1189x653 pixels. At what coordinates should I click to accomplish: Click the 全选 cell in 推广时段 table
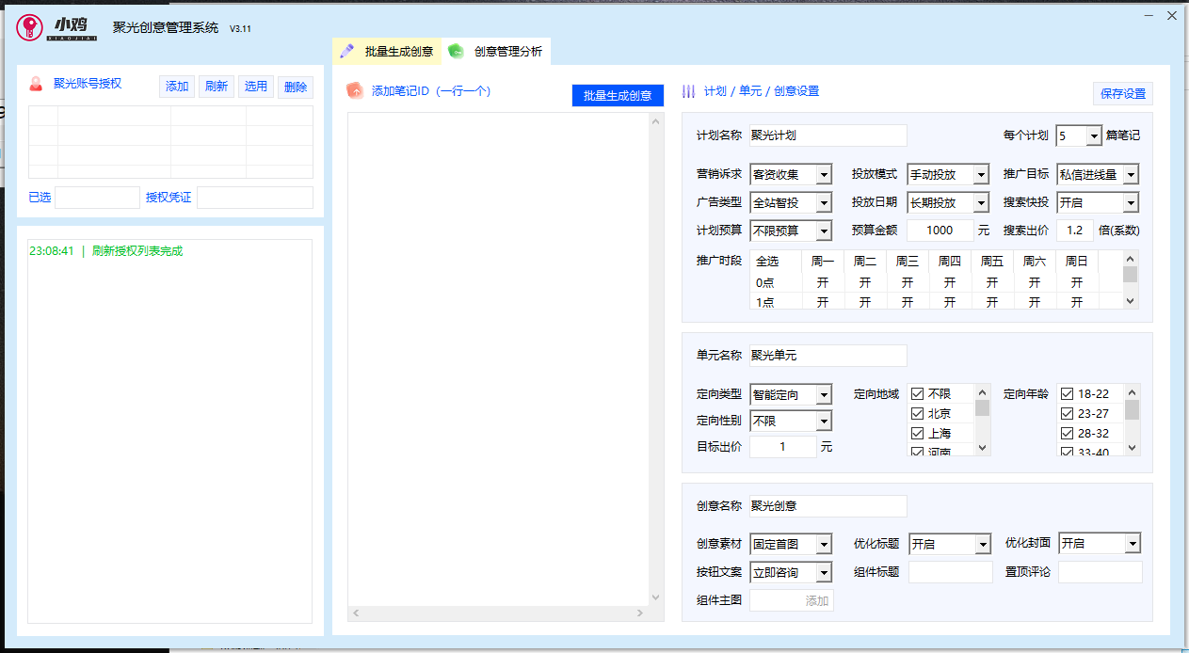coord(767,262)
